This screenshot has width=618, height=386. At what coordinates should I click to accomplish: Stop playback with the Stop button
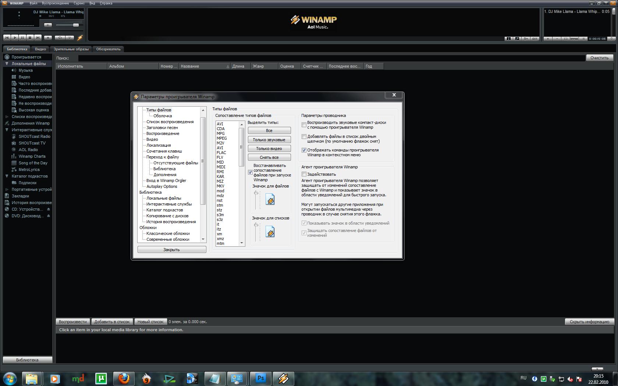[x=30, y=37]
